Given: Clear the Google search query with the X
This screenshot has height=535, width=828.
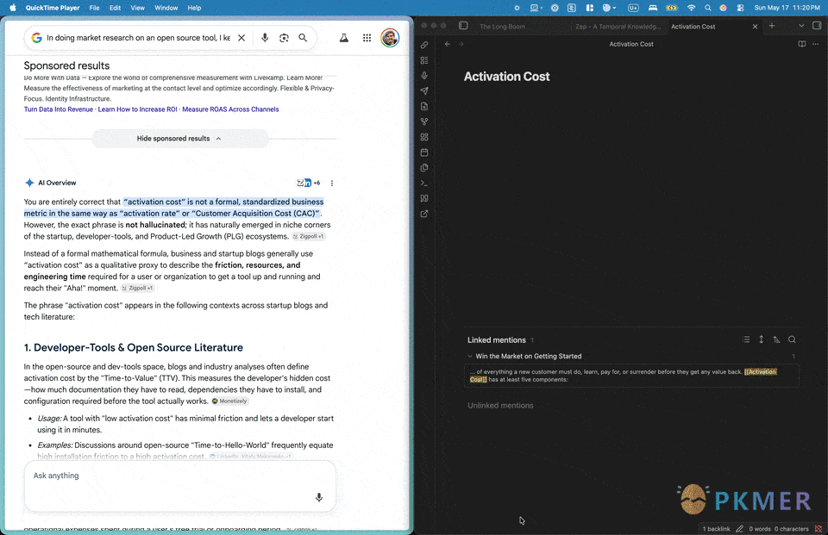Looking at the screenshot, I should (241, 37).
